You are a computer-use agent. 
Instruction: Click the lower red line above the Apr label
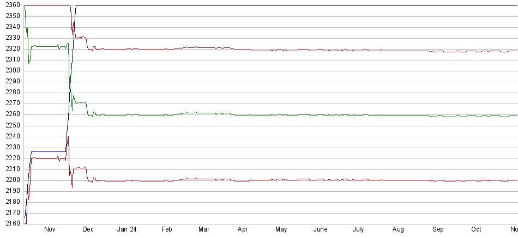pos(243,180)
